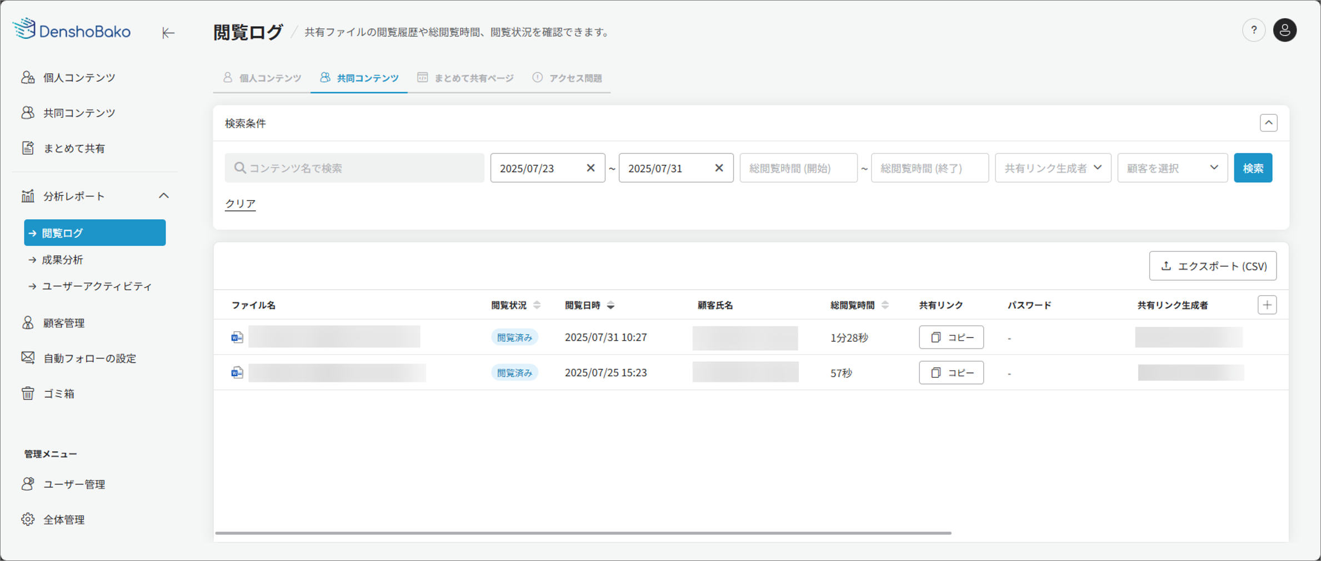This screenshot has height=561, width=1321.
Task: Switch to the アクセス問題 tab
Action: [x=567, y=78]
